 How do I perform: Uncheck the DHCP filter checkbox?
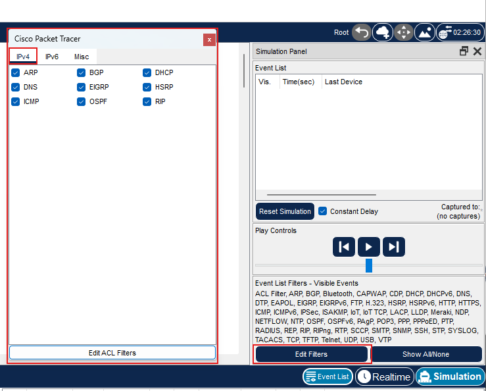(x=147, y=72)
